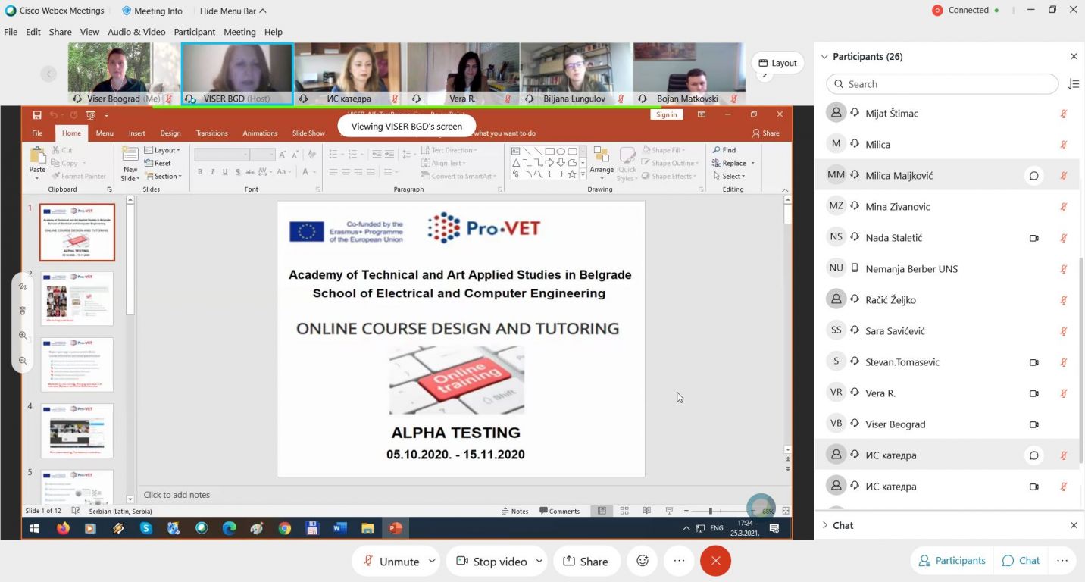
Task: Open chat with Milica Maljković
Action: (1033, 176)
